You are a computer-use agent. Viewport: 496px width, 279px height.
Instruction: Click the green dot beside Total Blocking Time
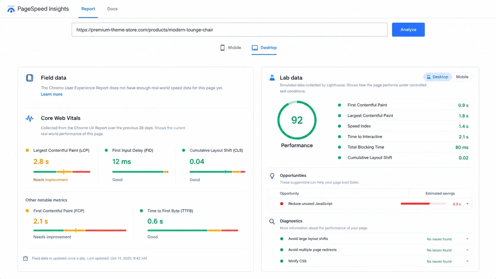(339, 147)
